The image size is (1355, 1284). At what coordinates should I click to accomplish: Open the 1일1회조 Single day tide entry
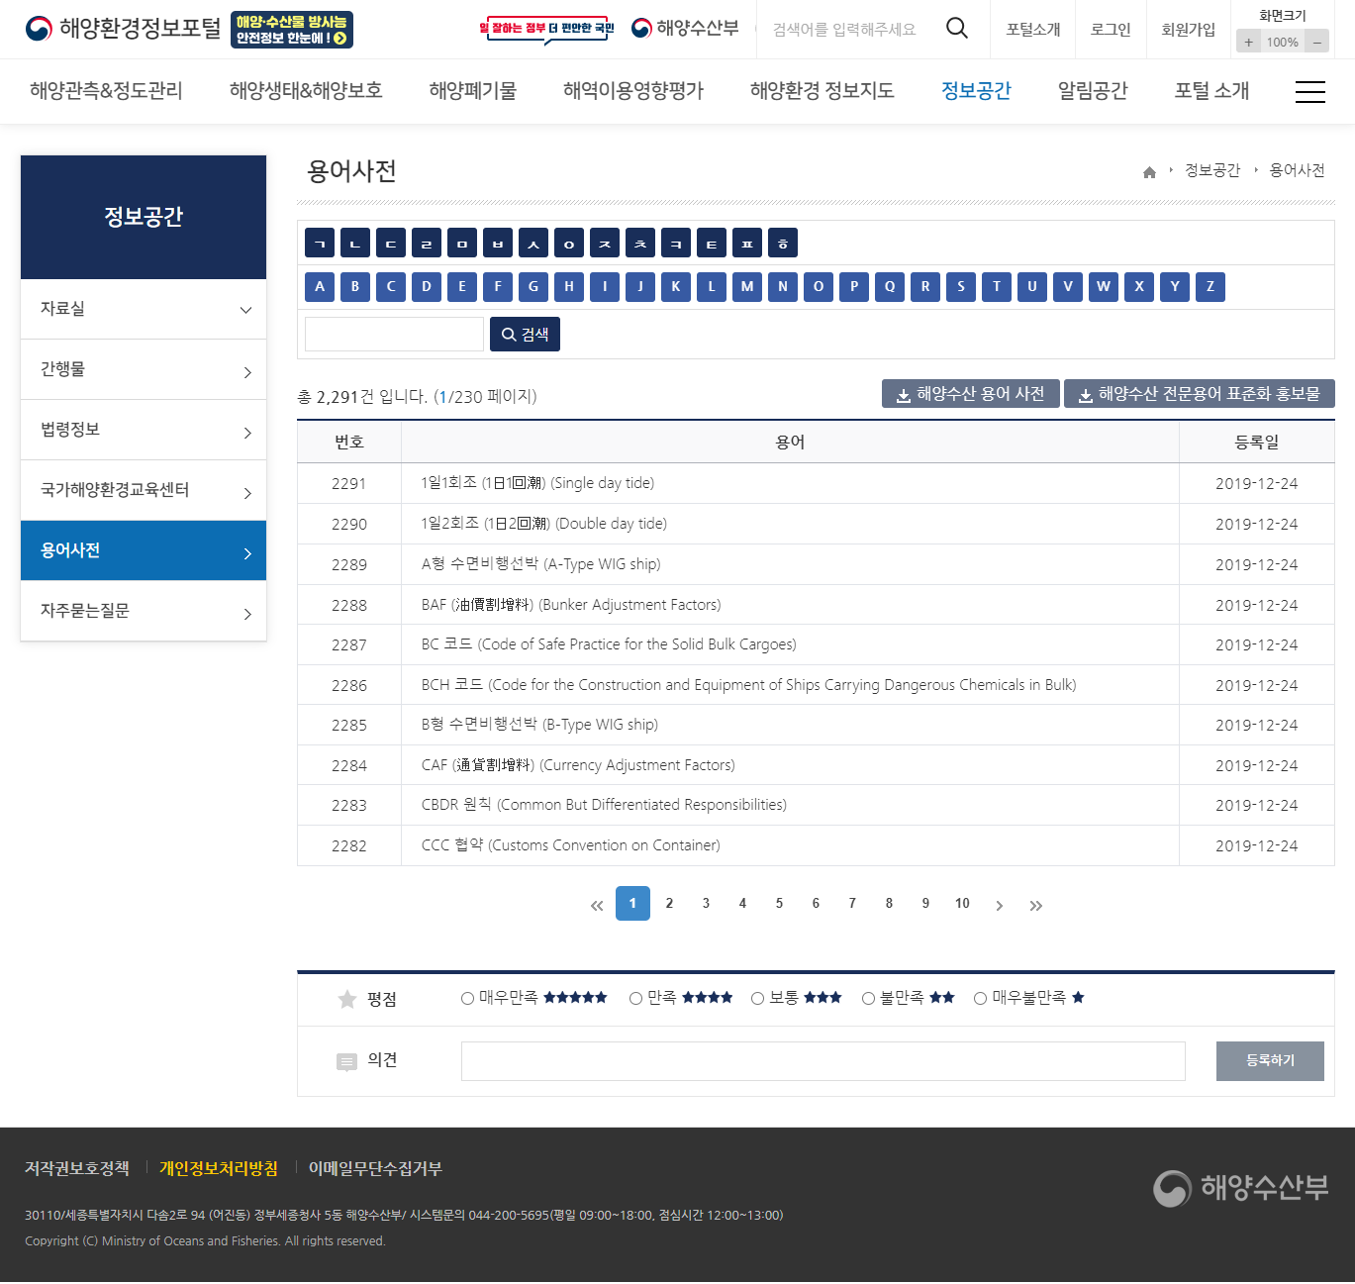coord(537,483)
